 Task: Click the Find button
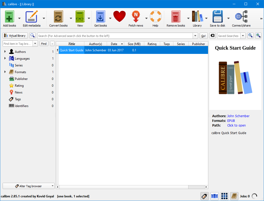pos(44,43)
